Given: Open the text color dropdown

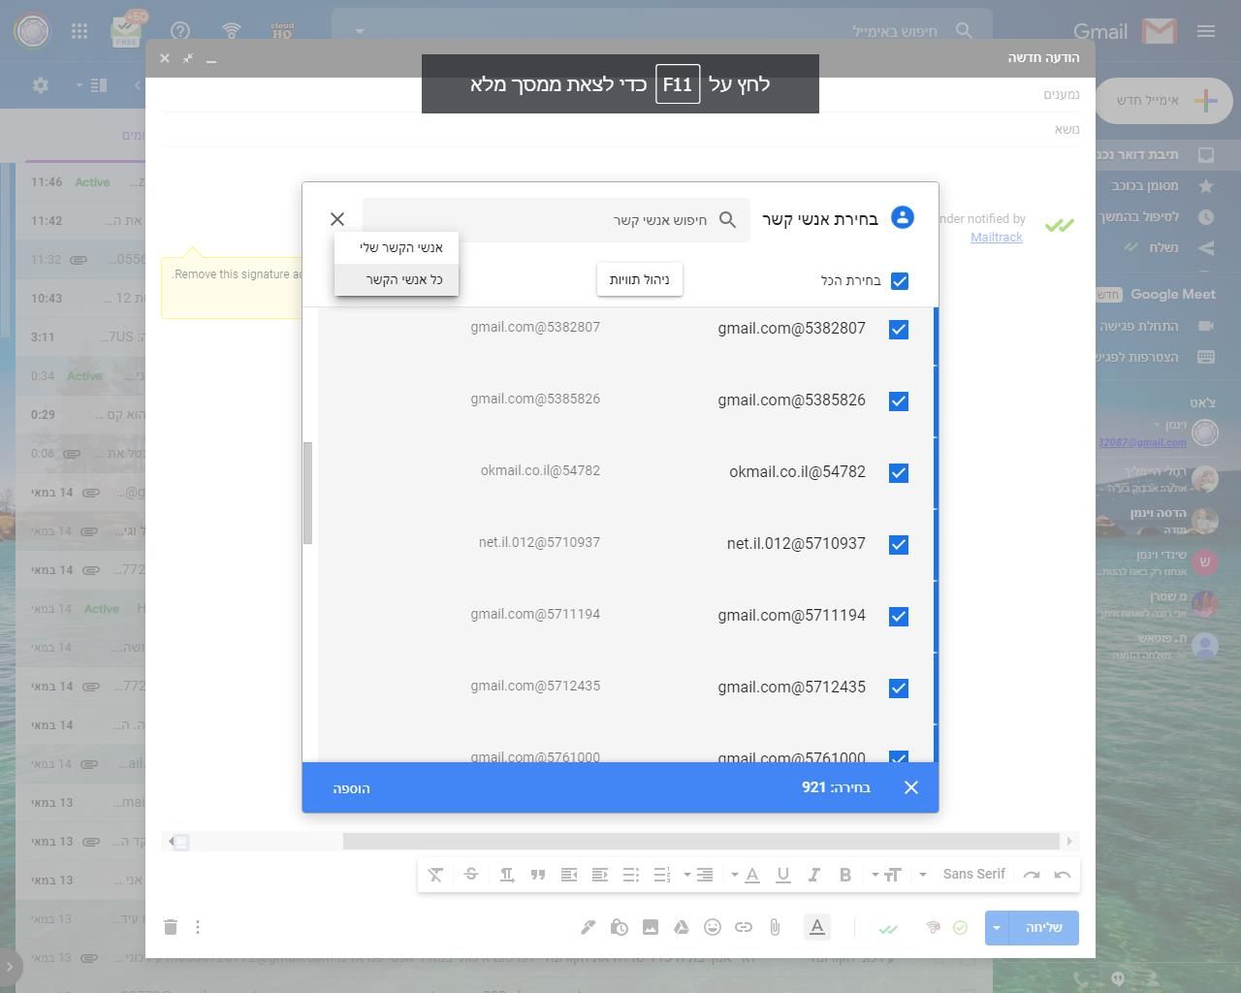Looking at the screenshot, I should (x=747, y=875).
